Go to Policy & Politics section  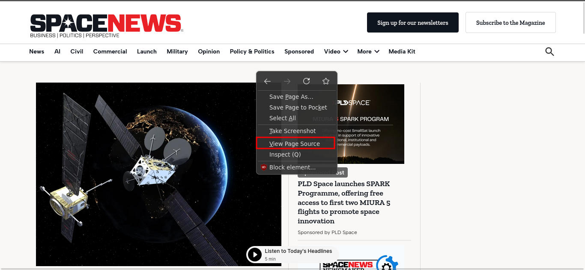click(x=252, y=52)
